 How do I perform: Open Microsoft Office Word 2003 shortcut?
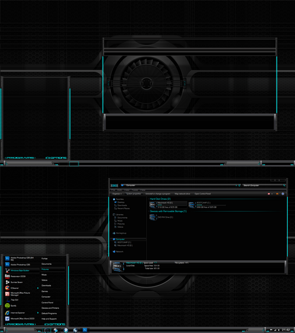[22, 319]
